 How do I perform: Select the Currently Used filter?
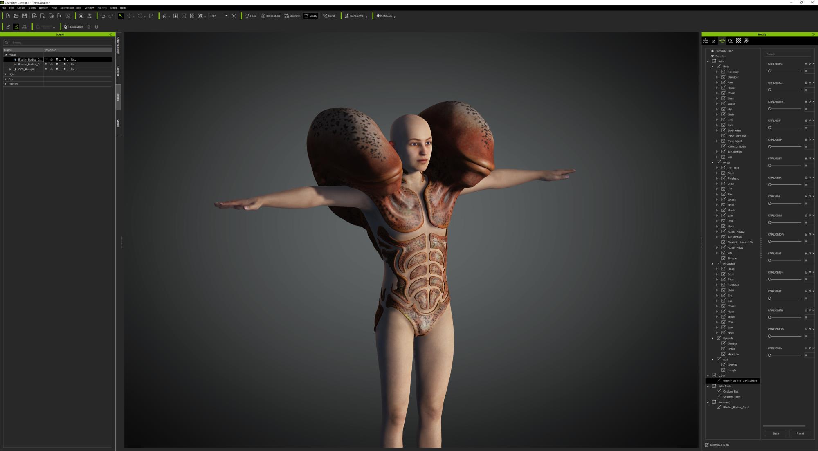724,51
